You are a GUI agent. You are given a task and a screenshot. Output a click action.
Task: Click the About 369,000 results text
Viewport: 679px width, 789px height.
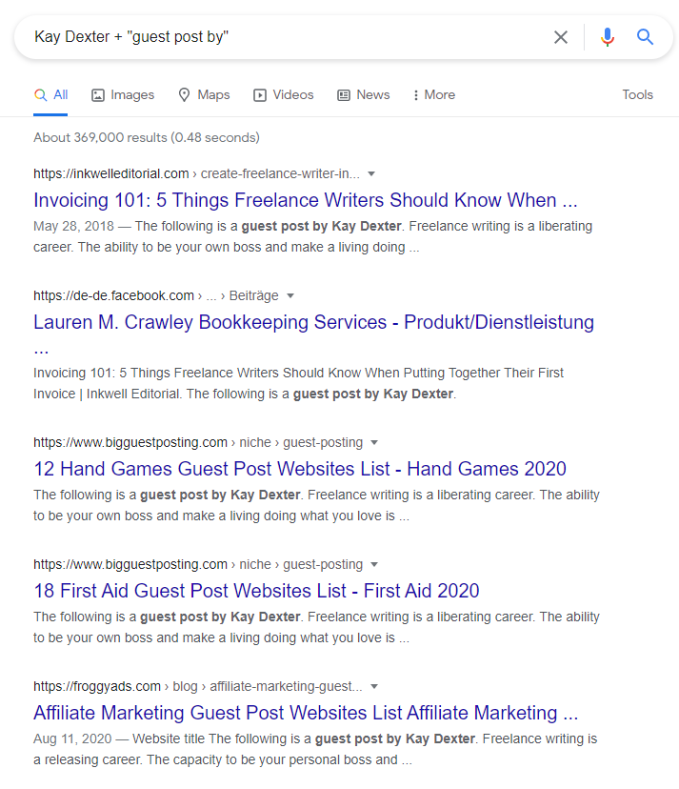[147, 137]
